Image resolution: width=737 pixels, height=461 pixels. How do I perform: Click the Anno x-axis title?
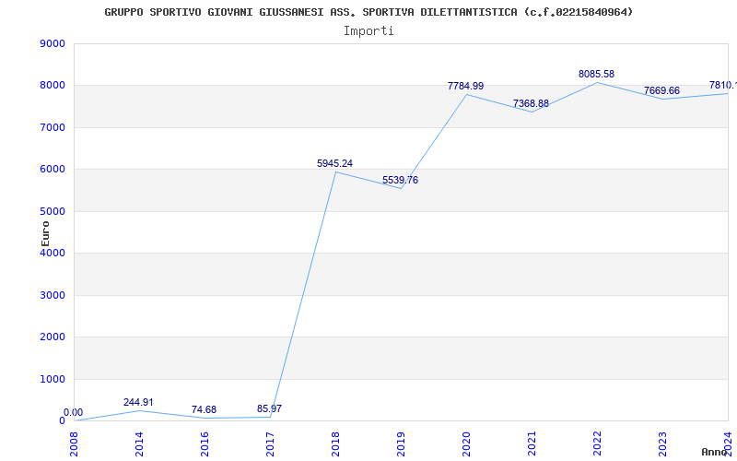715,452
